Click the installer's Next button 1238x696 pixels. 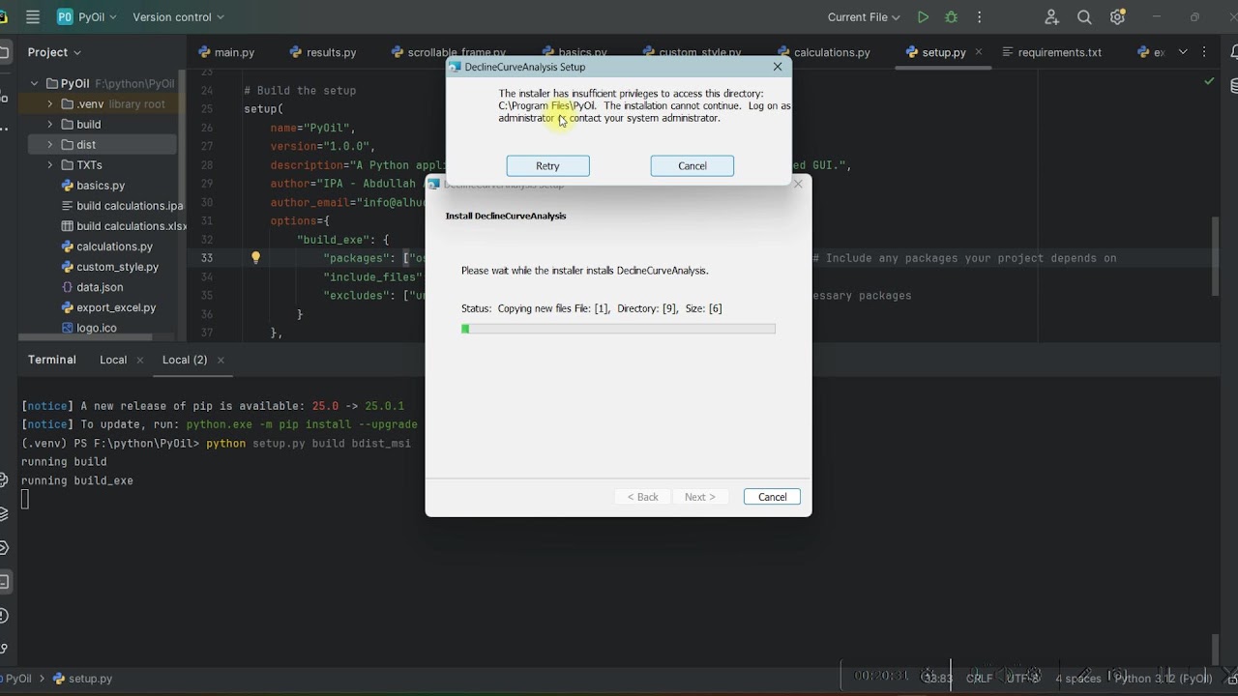700,497
